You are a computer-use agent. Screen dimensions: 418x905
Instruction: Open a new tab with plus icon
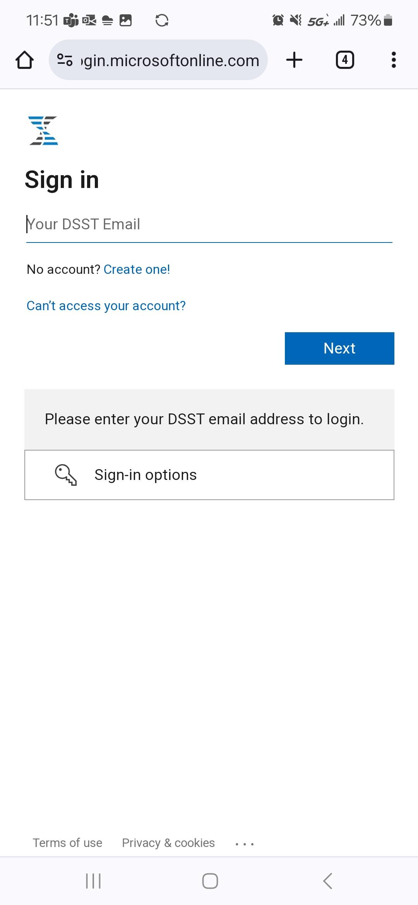click(x=294, y=60)
